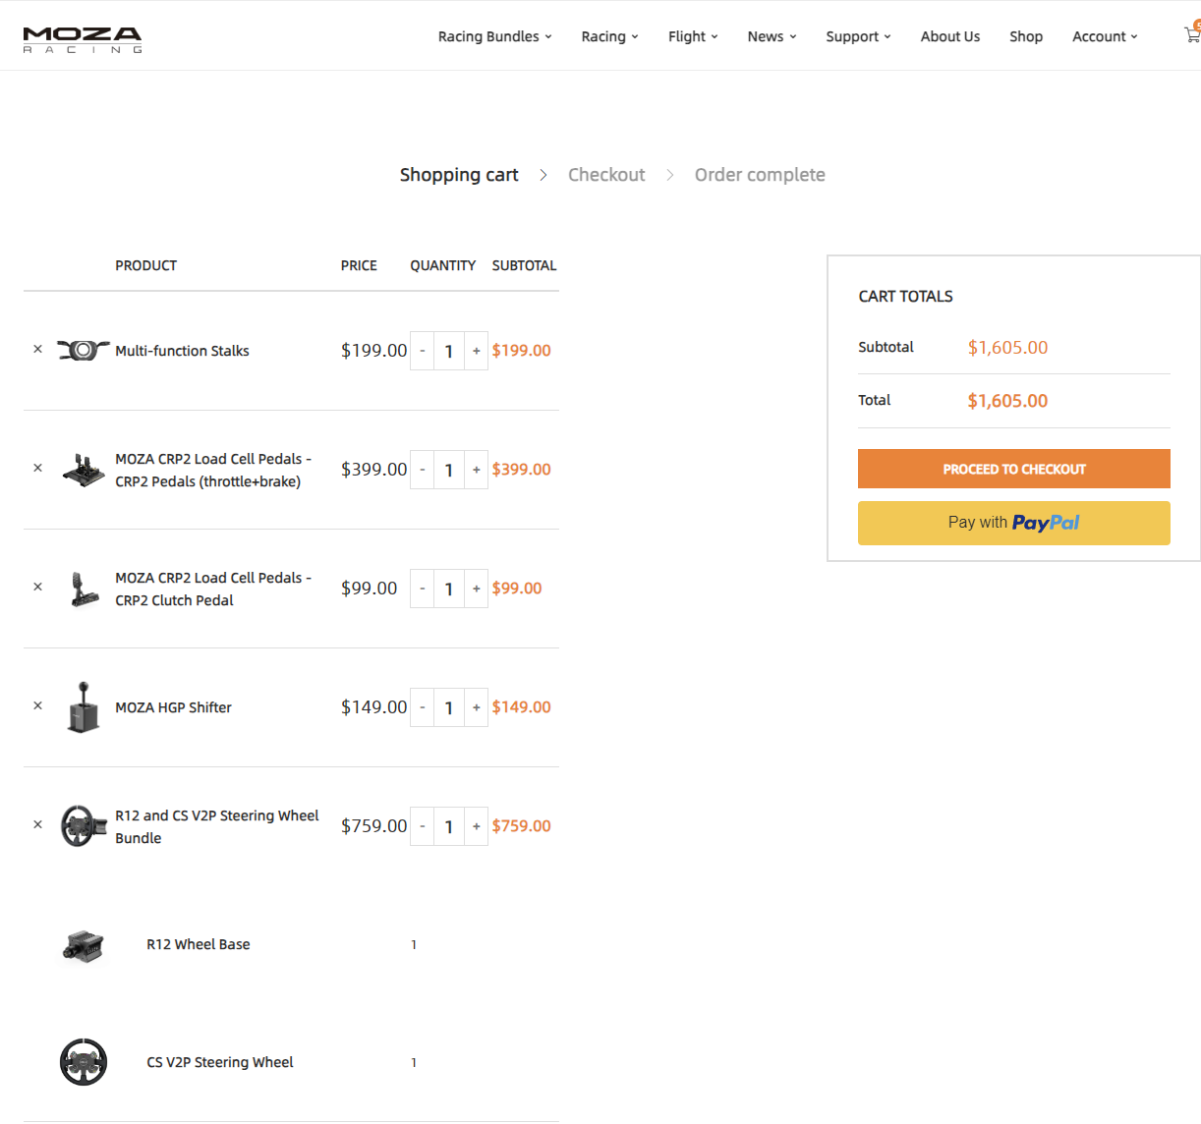This screenshot has width=1201, height=1124.
Task: Open CRP2 Clutch Pedal thumbnail
Action: (x=85, y=590)
